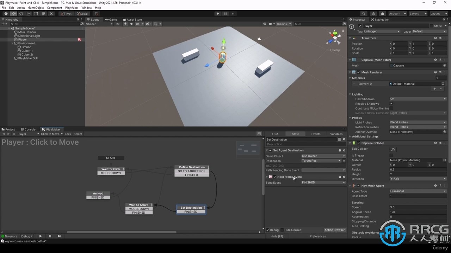The height and width of the screenshot is (253, 451).
Task: Toggle Receive Shadows checkbox
Action: (x=391, y=104)
